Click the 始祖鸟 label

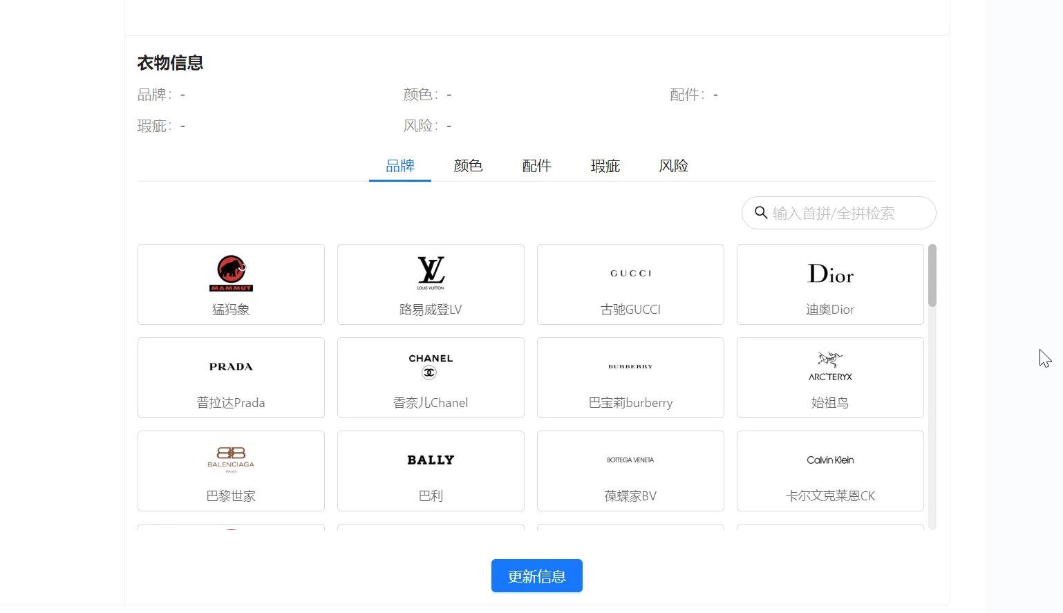click(830, 403)
